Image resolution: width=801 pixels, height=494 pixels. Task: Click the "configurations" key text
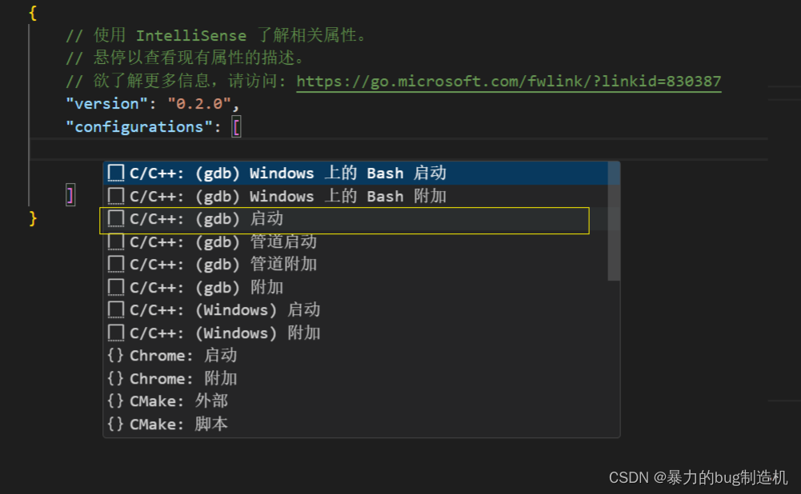tap(139, 127)
